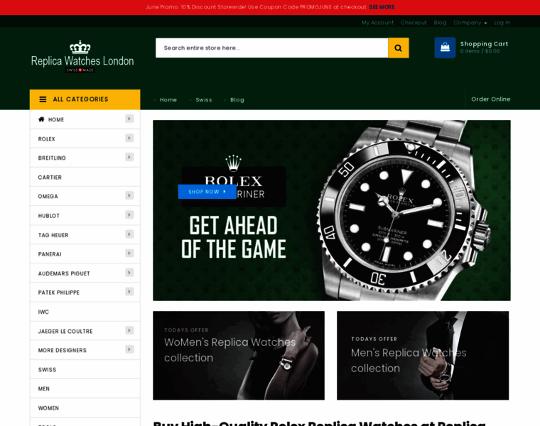Click the Replica Watches London crown logo

82,57
